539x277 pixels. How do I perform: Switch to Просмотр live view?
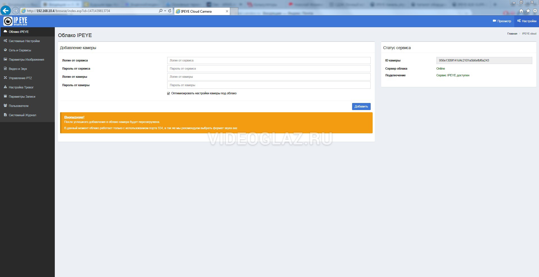(502, 21)
